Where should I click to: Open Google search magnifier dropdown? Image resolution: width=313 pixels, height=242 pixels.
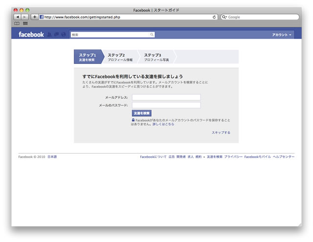[x=224, y=17]
